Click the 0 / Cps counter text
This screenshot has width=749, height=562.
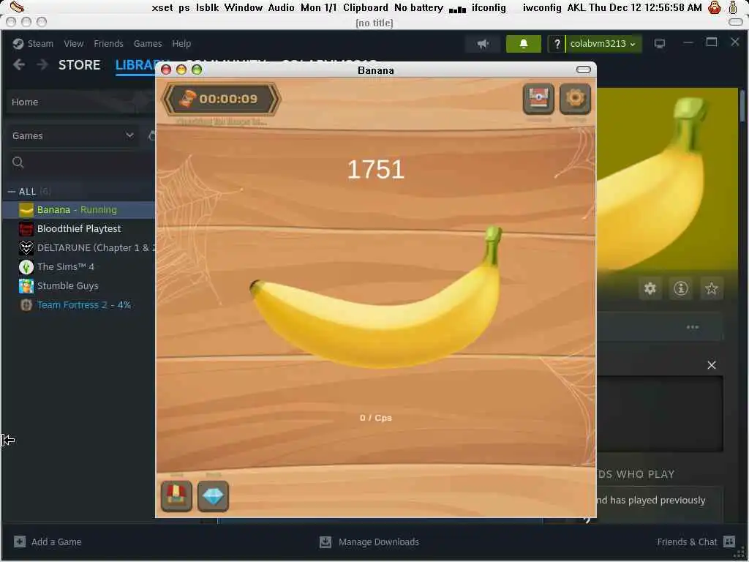tap(376, 418)
